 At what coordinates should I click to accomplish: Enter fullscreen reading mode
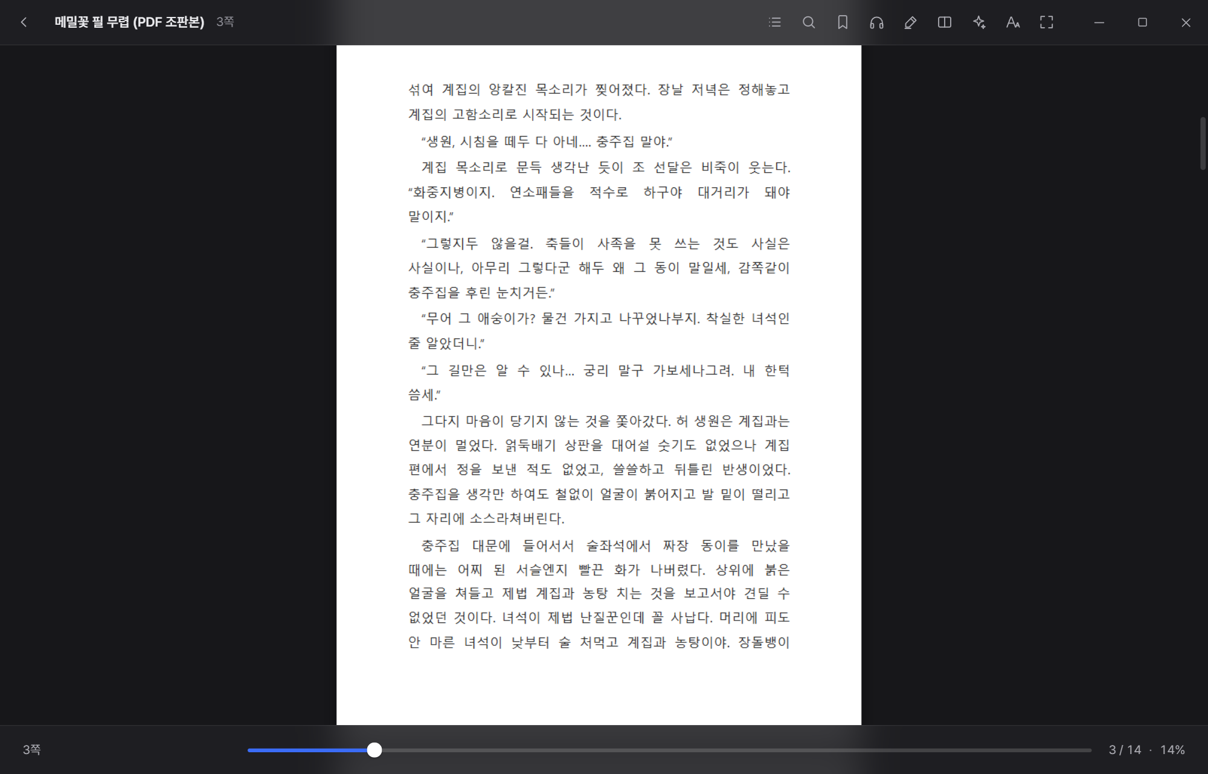pos(1047,22)
